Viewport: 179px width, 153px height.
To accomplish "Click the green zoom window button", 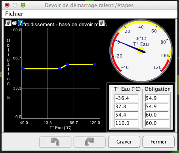I will [23, 5].
